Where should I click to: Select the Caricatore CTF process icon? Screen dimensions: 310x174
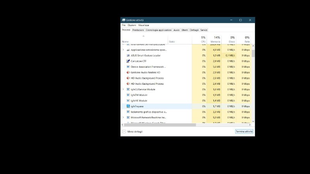click(x=128, y=61)
